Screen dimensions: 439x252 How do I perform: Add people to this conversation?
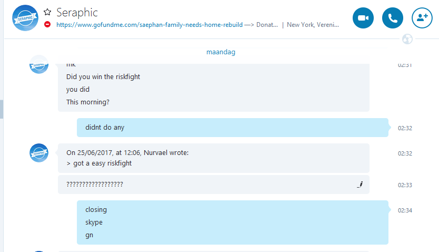click(422, 18)
